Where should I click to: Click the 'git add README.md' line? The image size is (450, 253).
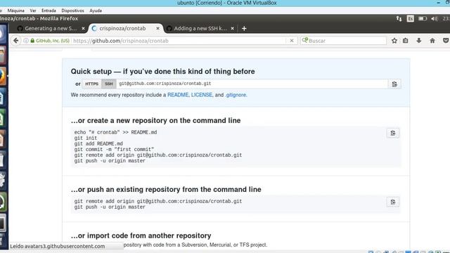click(x=98, y=143)
